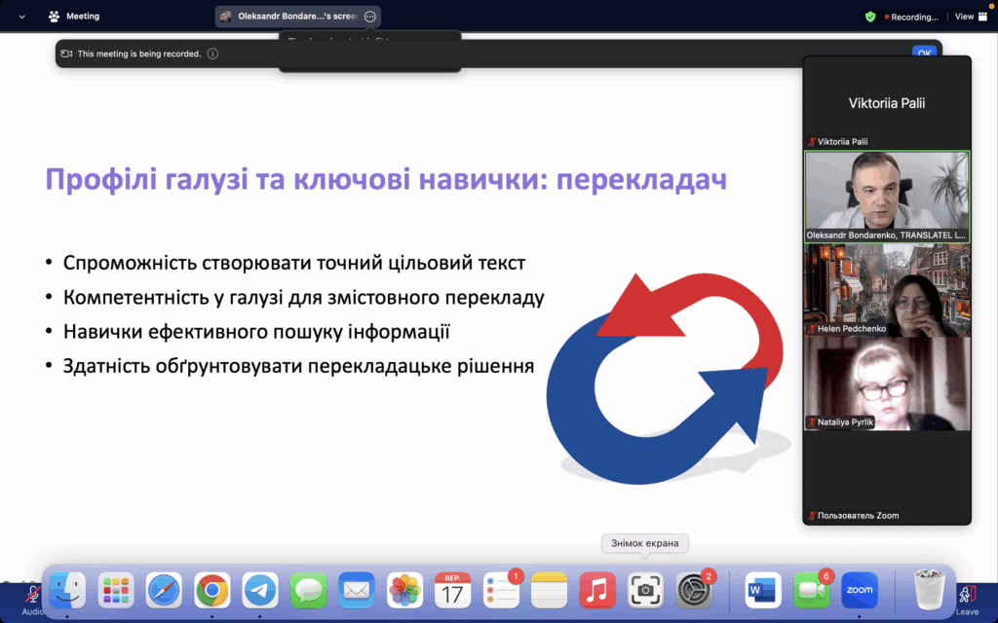
Task: Open the more options button on screen share pill
Action: point(369,17)
